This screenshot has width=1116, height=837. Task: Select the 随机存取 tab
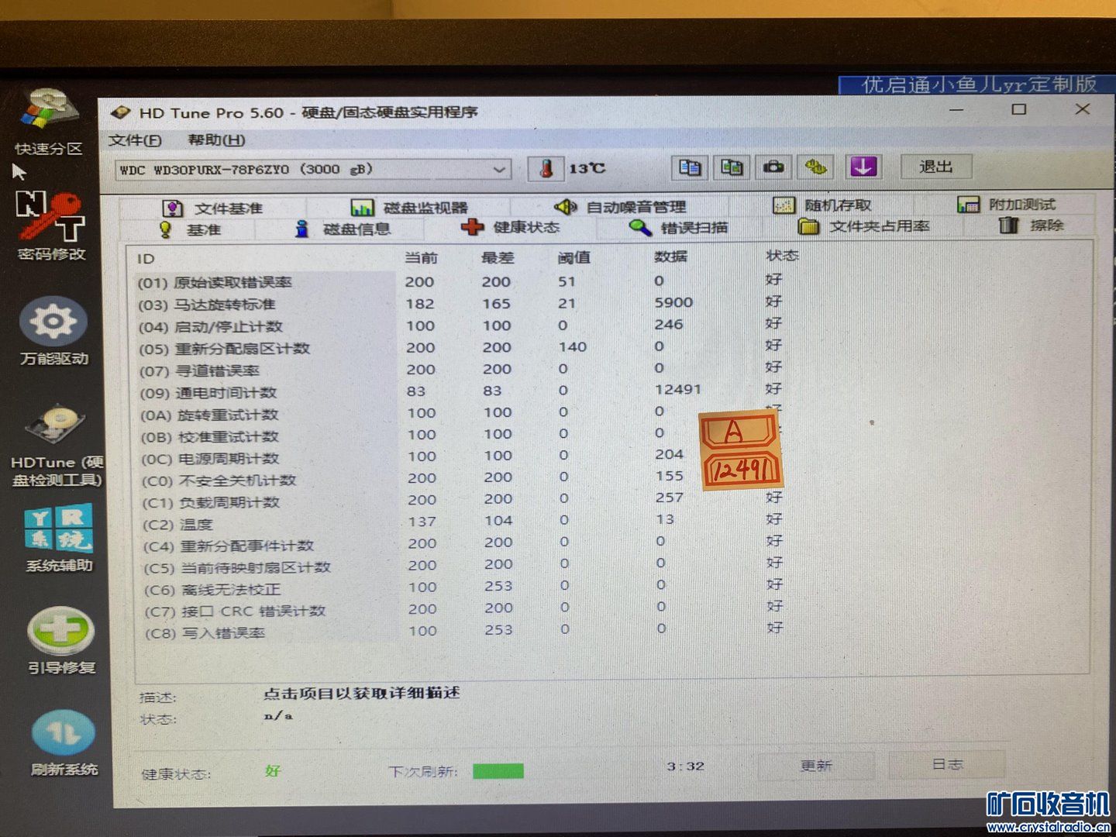(x=822, y=205)
